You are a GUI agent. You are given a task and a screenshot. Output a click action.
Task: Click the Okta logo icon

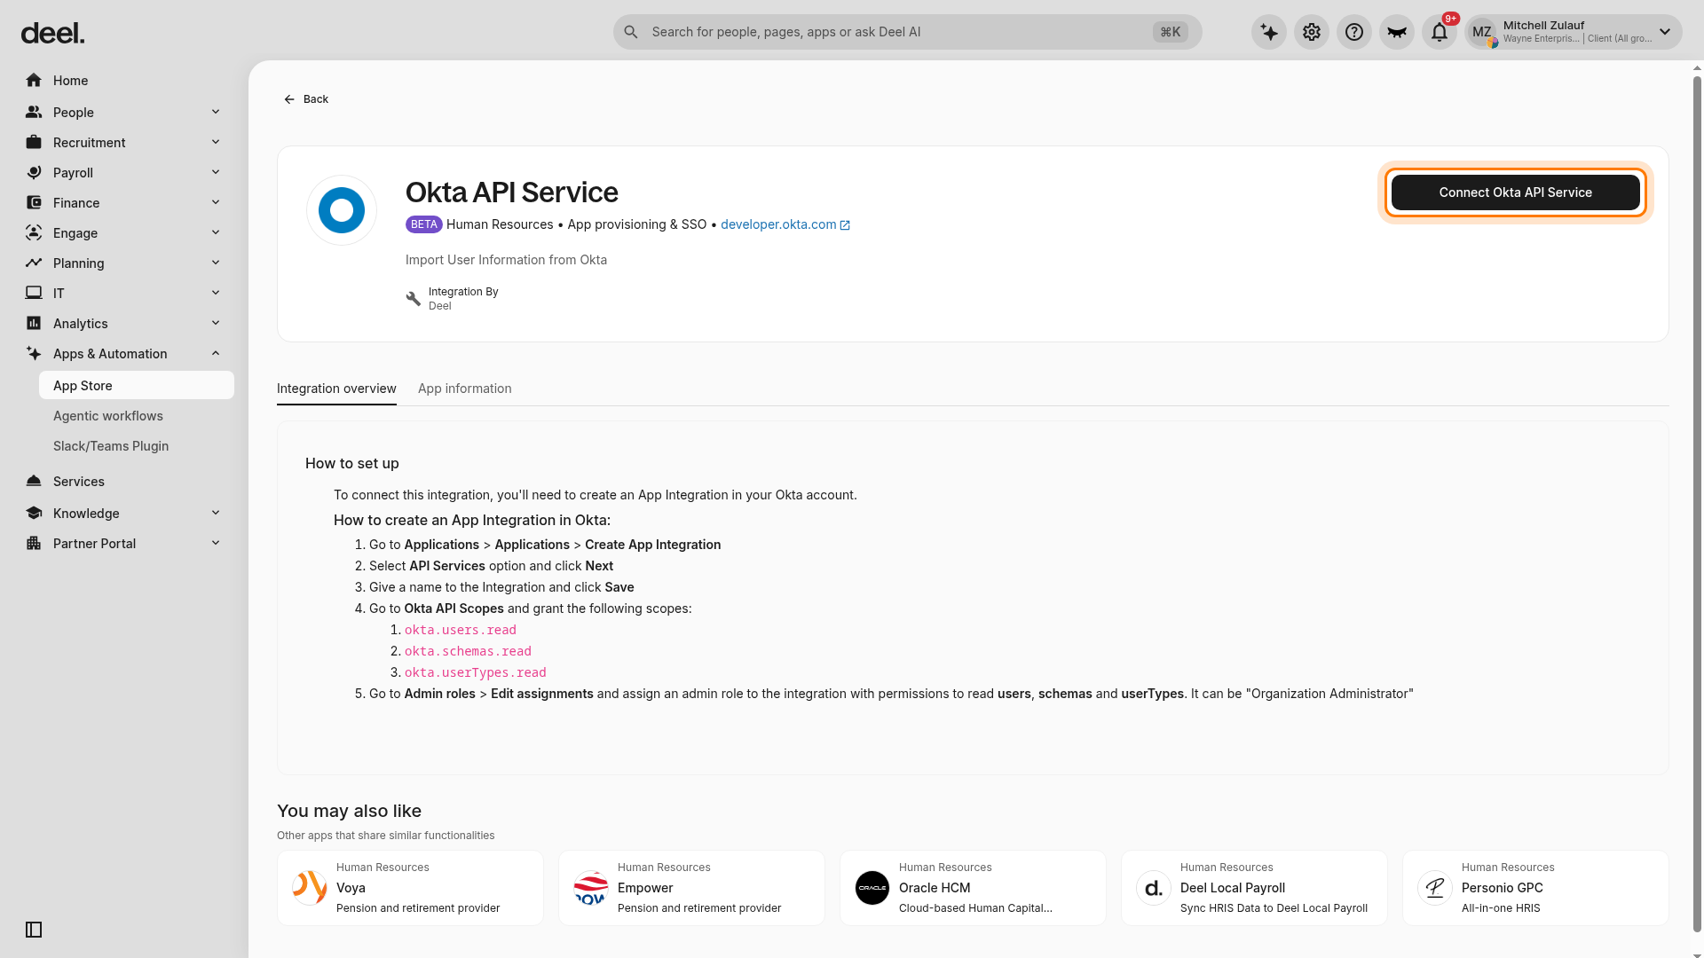pos(342,210)
